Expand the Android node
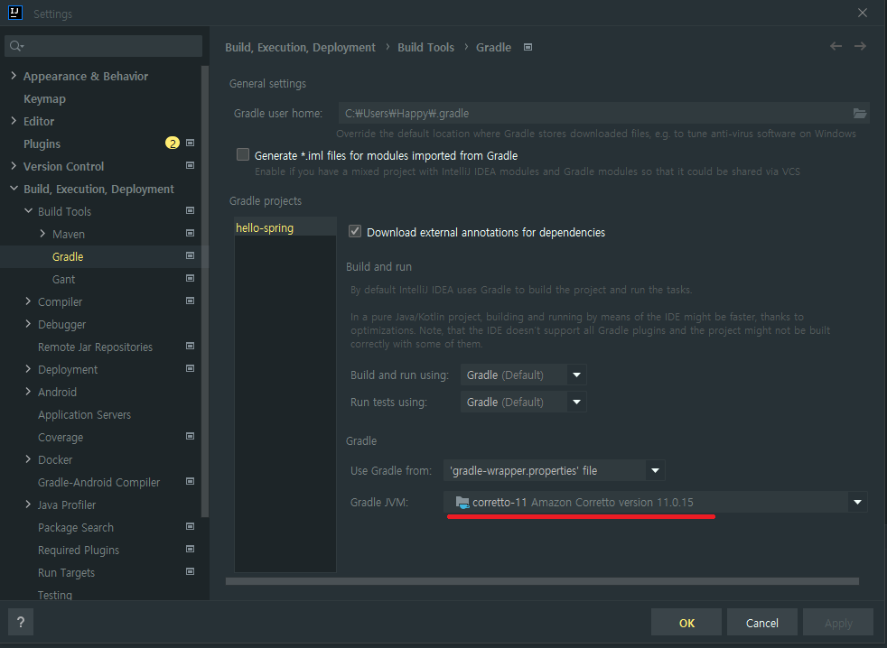This screenshot has height=648, width=887. (28, 392)
